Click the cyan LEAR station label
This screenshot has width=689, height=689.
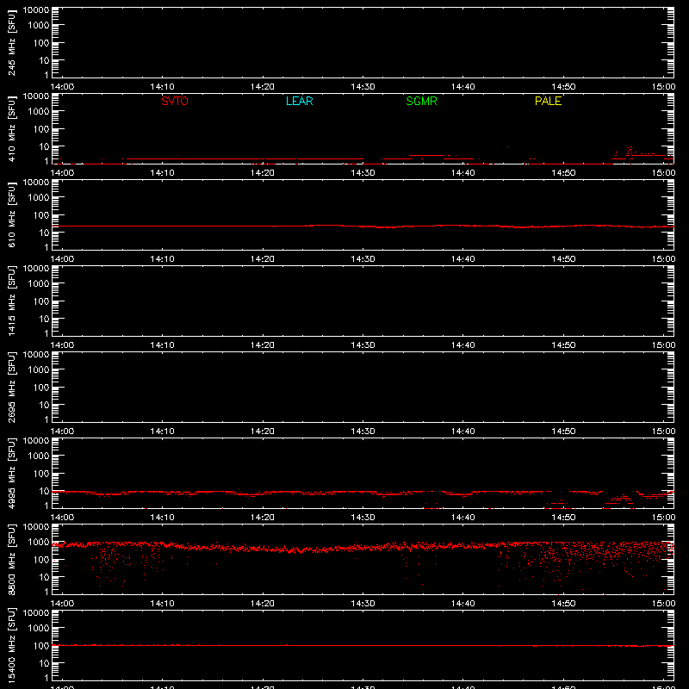(299, 101)
